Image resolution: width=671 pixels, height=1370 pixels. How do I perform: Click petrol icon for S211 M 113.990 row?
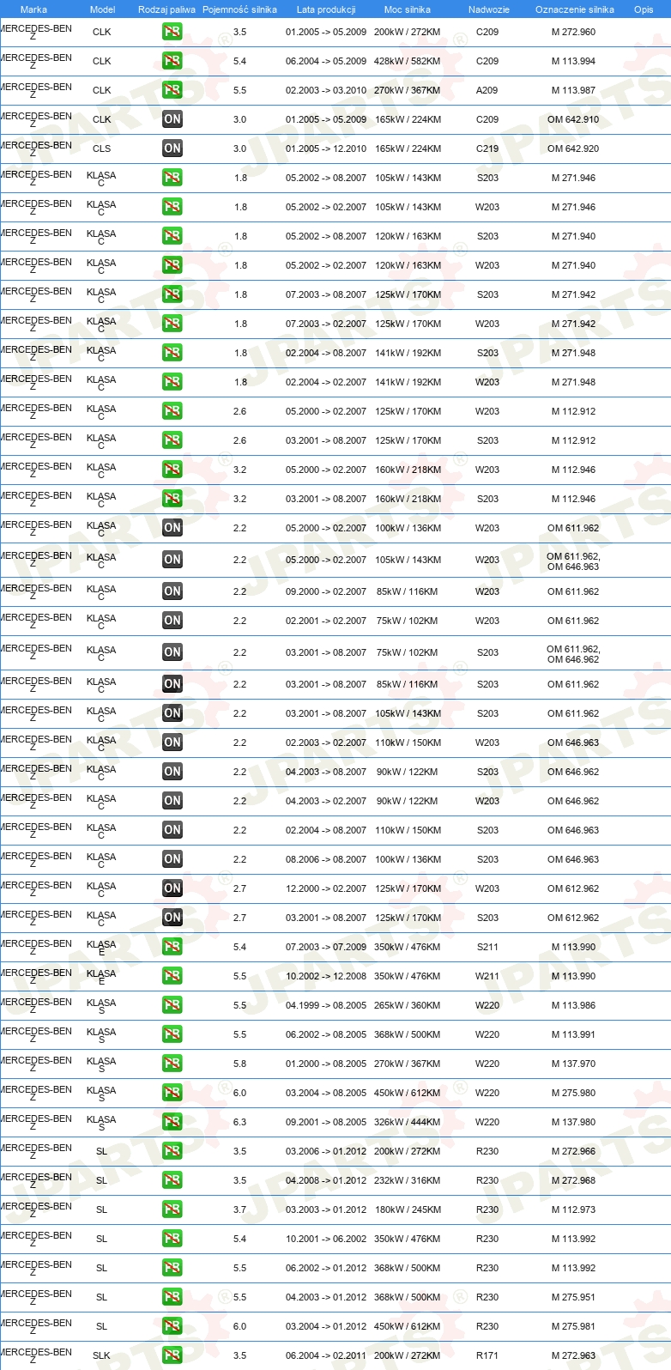172,947
